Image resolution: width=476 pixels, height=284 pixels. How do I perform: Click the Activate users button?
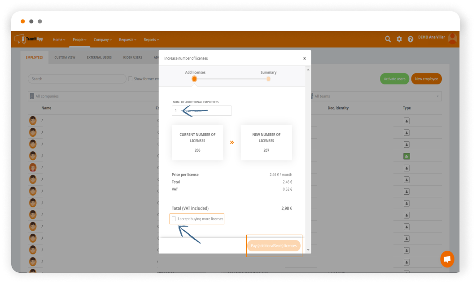pyautogui.click(x=394, y=79)
